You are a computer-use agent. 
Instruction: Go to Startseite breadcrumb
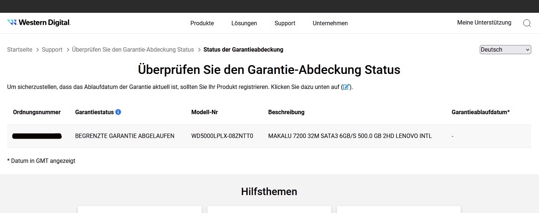click(x=20, y=49)
